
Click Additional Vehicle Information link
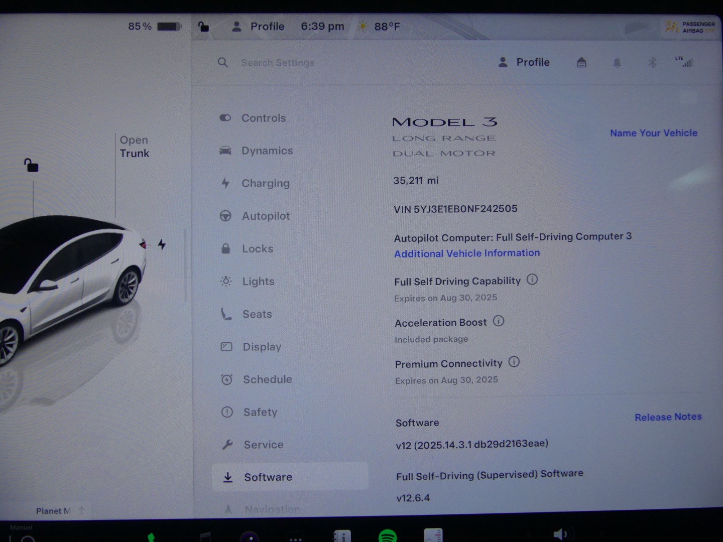pyautogui.click(x=467, y=253)
